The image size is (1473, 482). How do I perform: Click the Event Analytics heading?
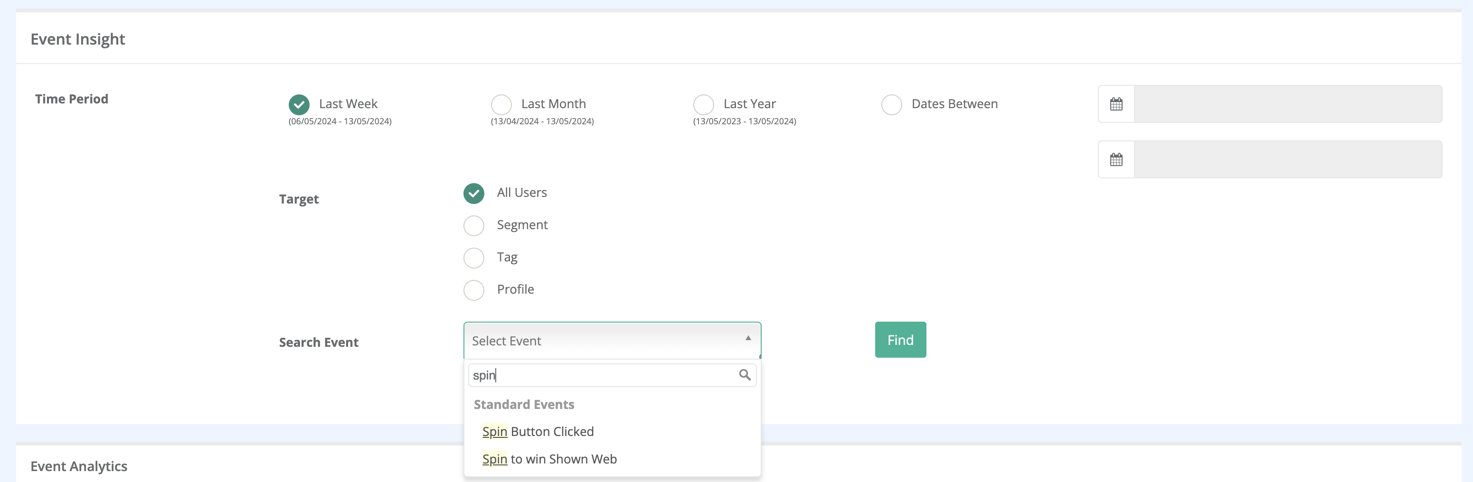pos(79,466)
